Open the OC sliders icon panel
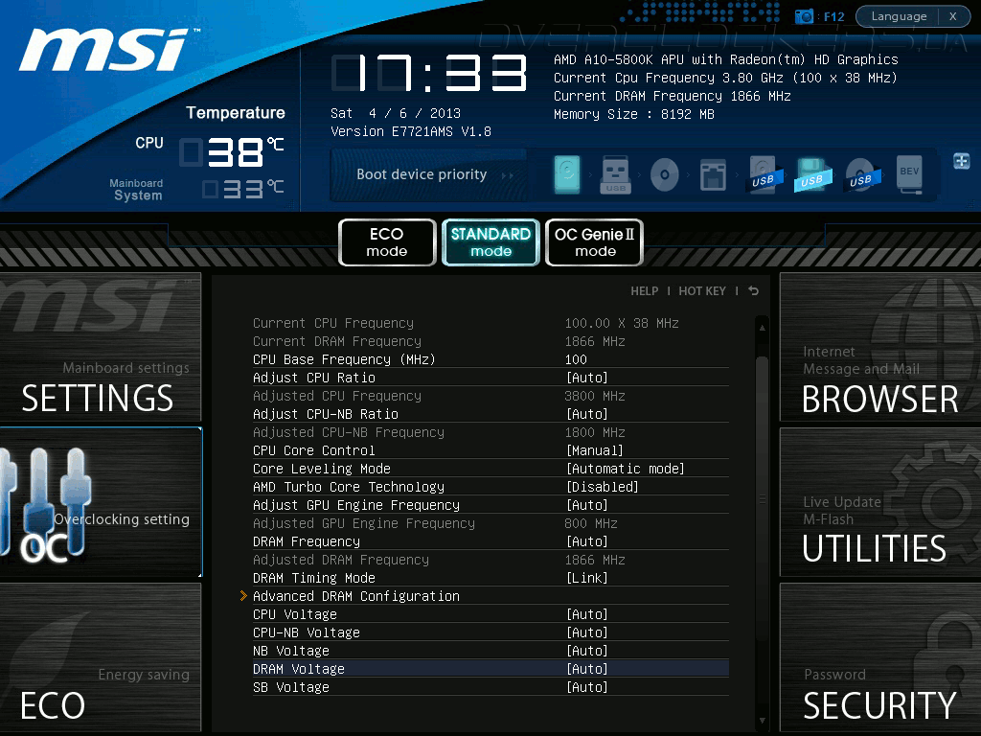The width and height of the screenshot is (981, 736). tap(102, 502)
